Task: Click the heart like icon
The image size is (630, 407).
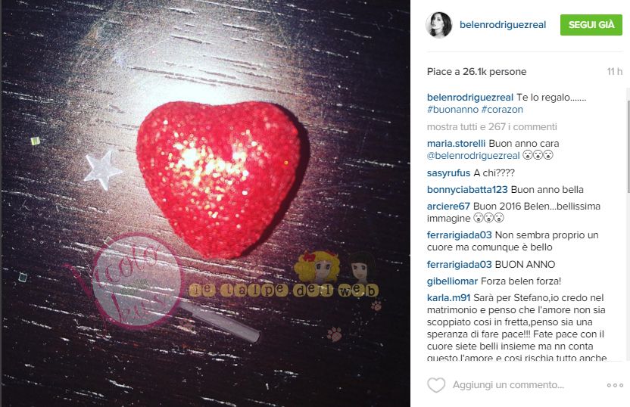Action: tap(436, 385)
